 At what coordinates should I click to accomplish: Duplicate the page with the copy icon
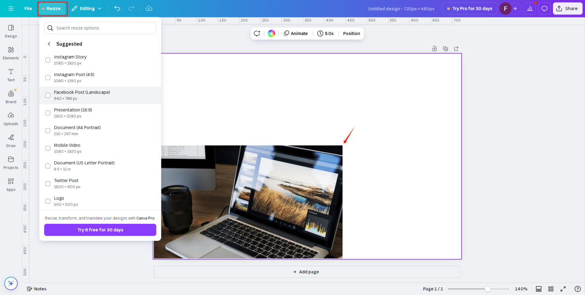click(445, 48)
